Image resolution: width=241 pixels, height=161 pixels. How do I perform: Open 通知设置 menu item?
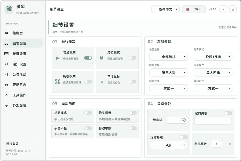pyautogui.click(x=23, y=64)
